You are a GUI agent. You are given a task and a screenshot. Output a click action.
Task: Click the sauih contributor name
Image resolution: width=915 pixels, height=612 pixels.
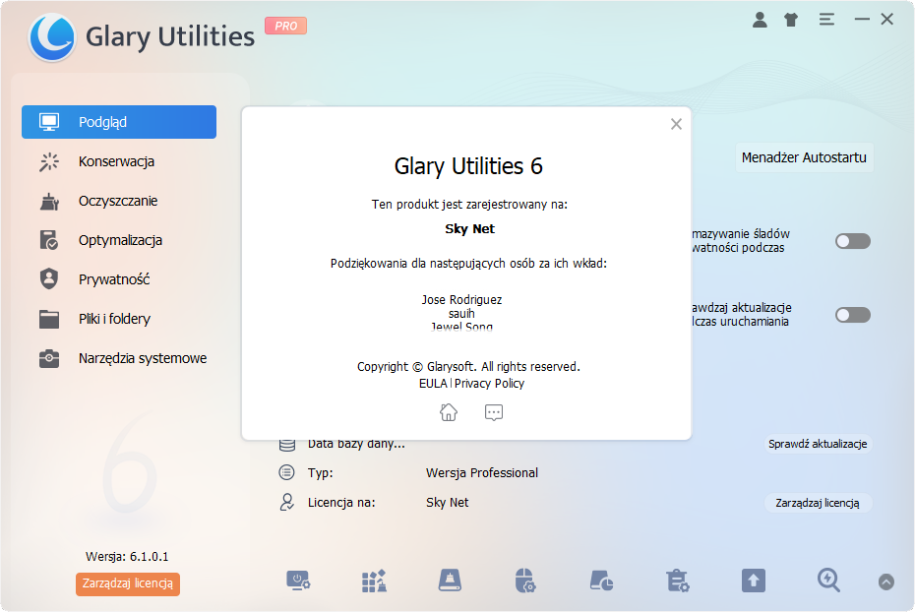[x=461, y=314]
